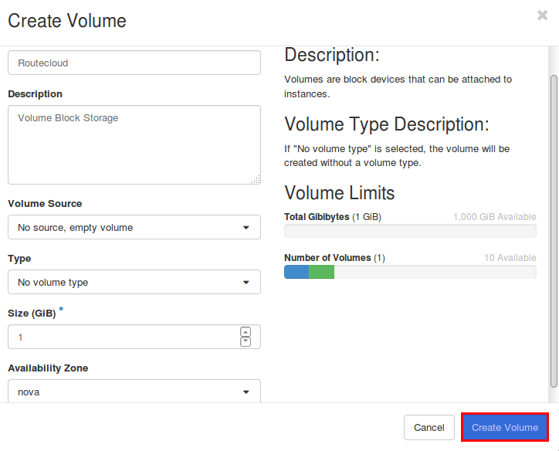Viewport: 559px width, 451px height.
Task: Click the Volume Source dropdown caret arrow
Action: 246,228
